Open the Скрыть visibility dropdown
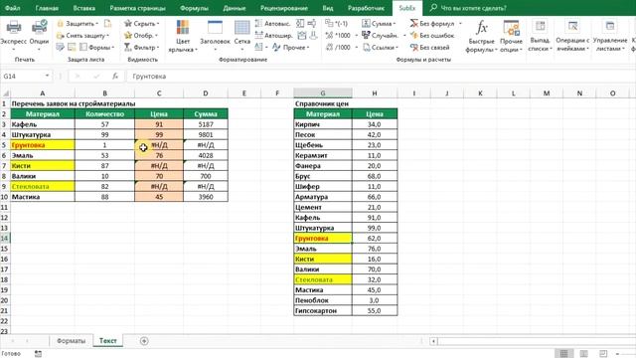 (142, 24)
